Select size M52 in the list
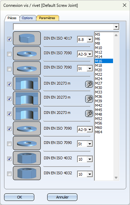 (104, 119)
